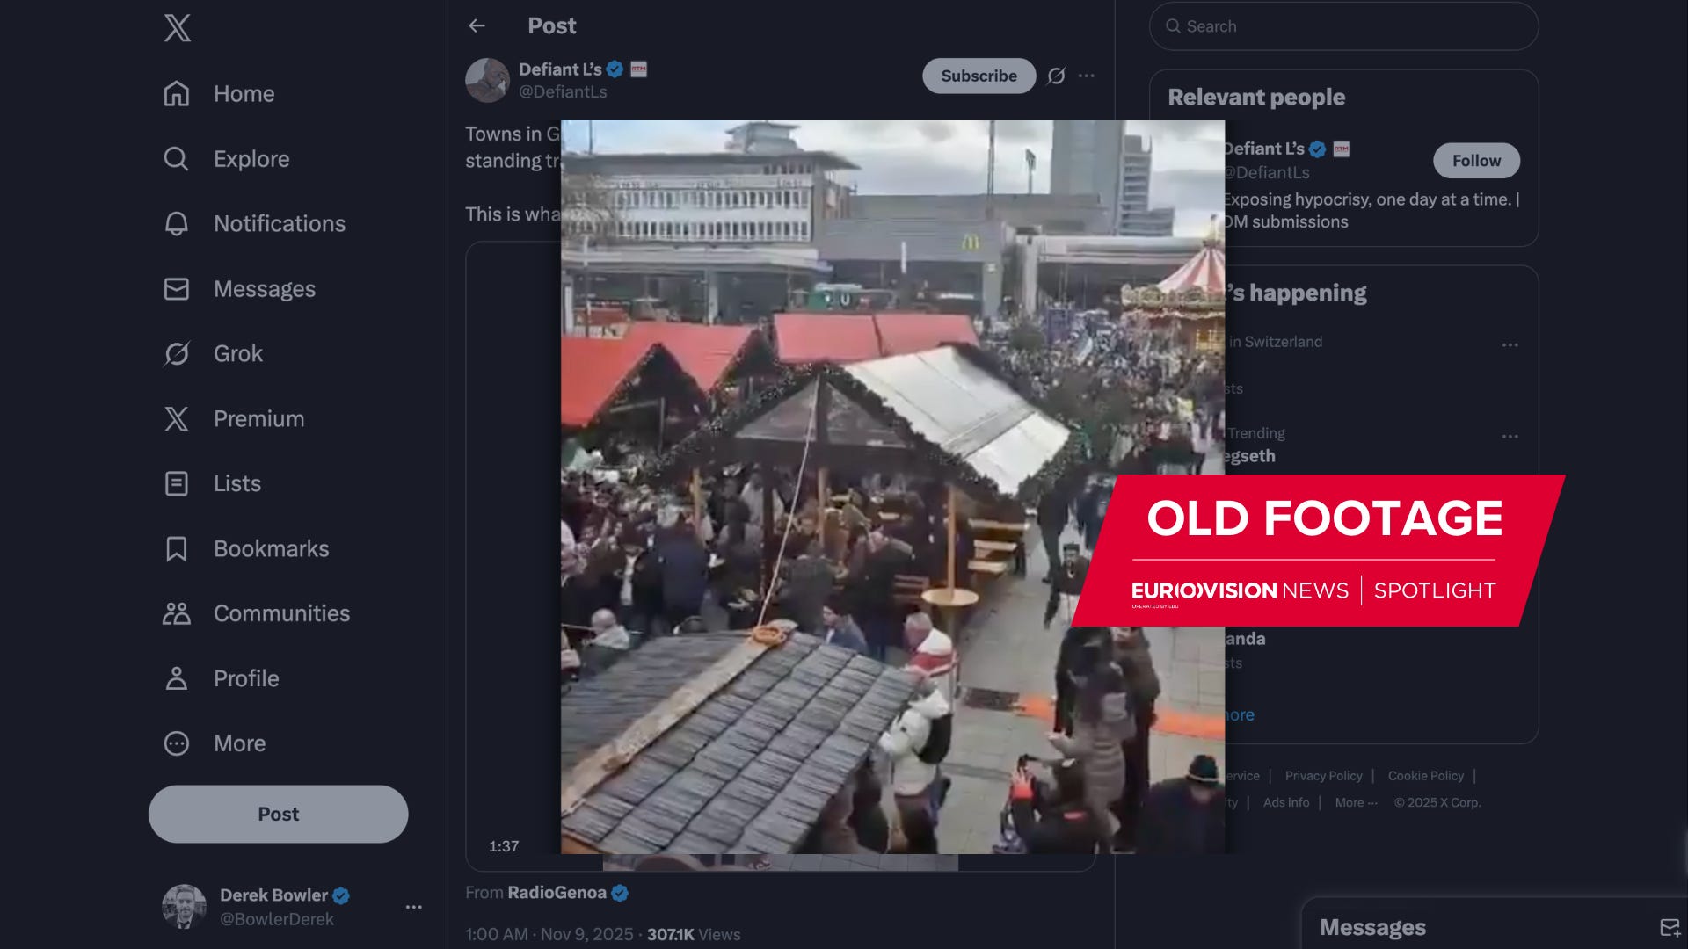The width and height of the screenshot is (1688, 949).
Task: Expand More options in sidebar
Action: click(239, 743)
